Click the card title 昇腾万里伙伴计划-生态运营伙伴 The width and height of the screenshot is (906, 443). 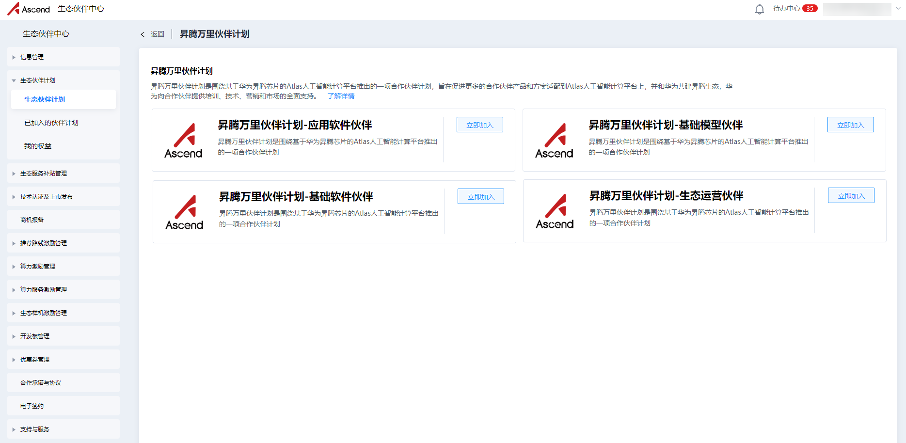pyautogui.click(x=666, y=196)
